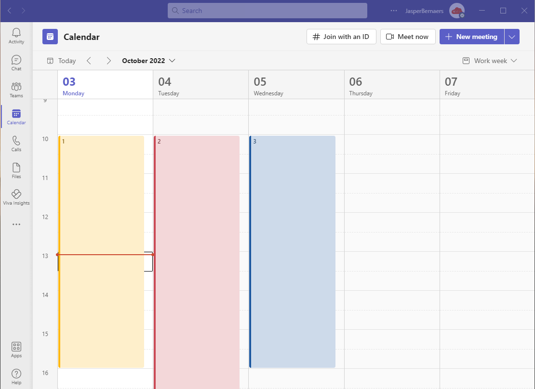
Task: Open Settings and more ellipsis in title bar
Action: [x=394, y=11]
